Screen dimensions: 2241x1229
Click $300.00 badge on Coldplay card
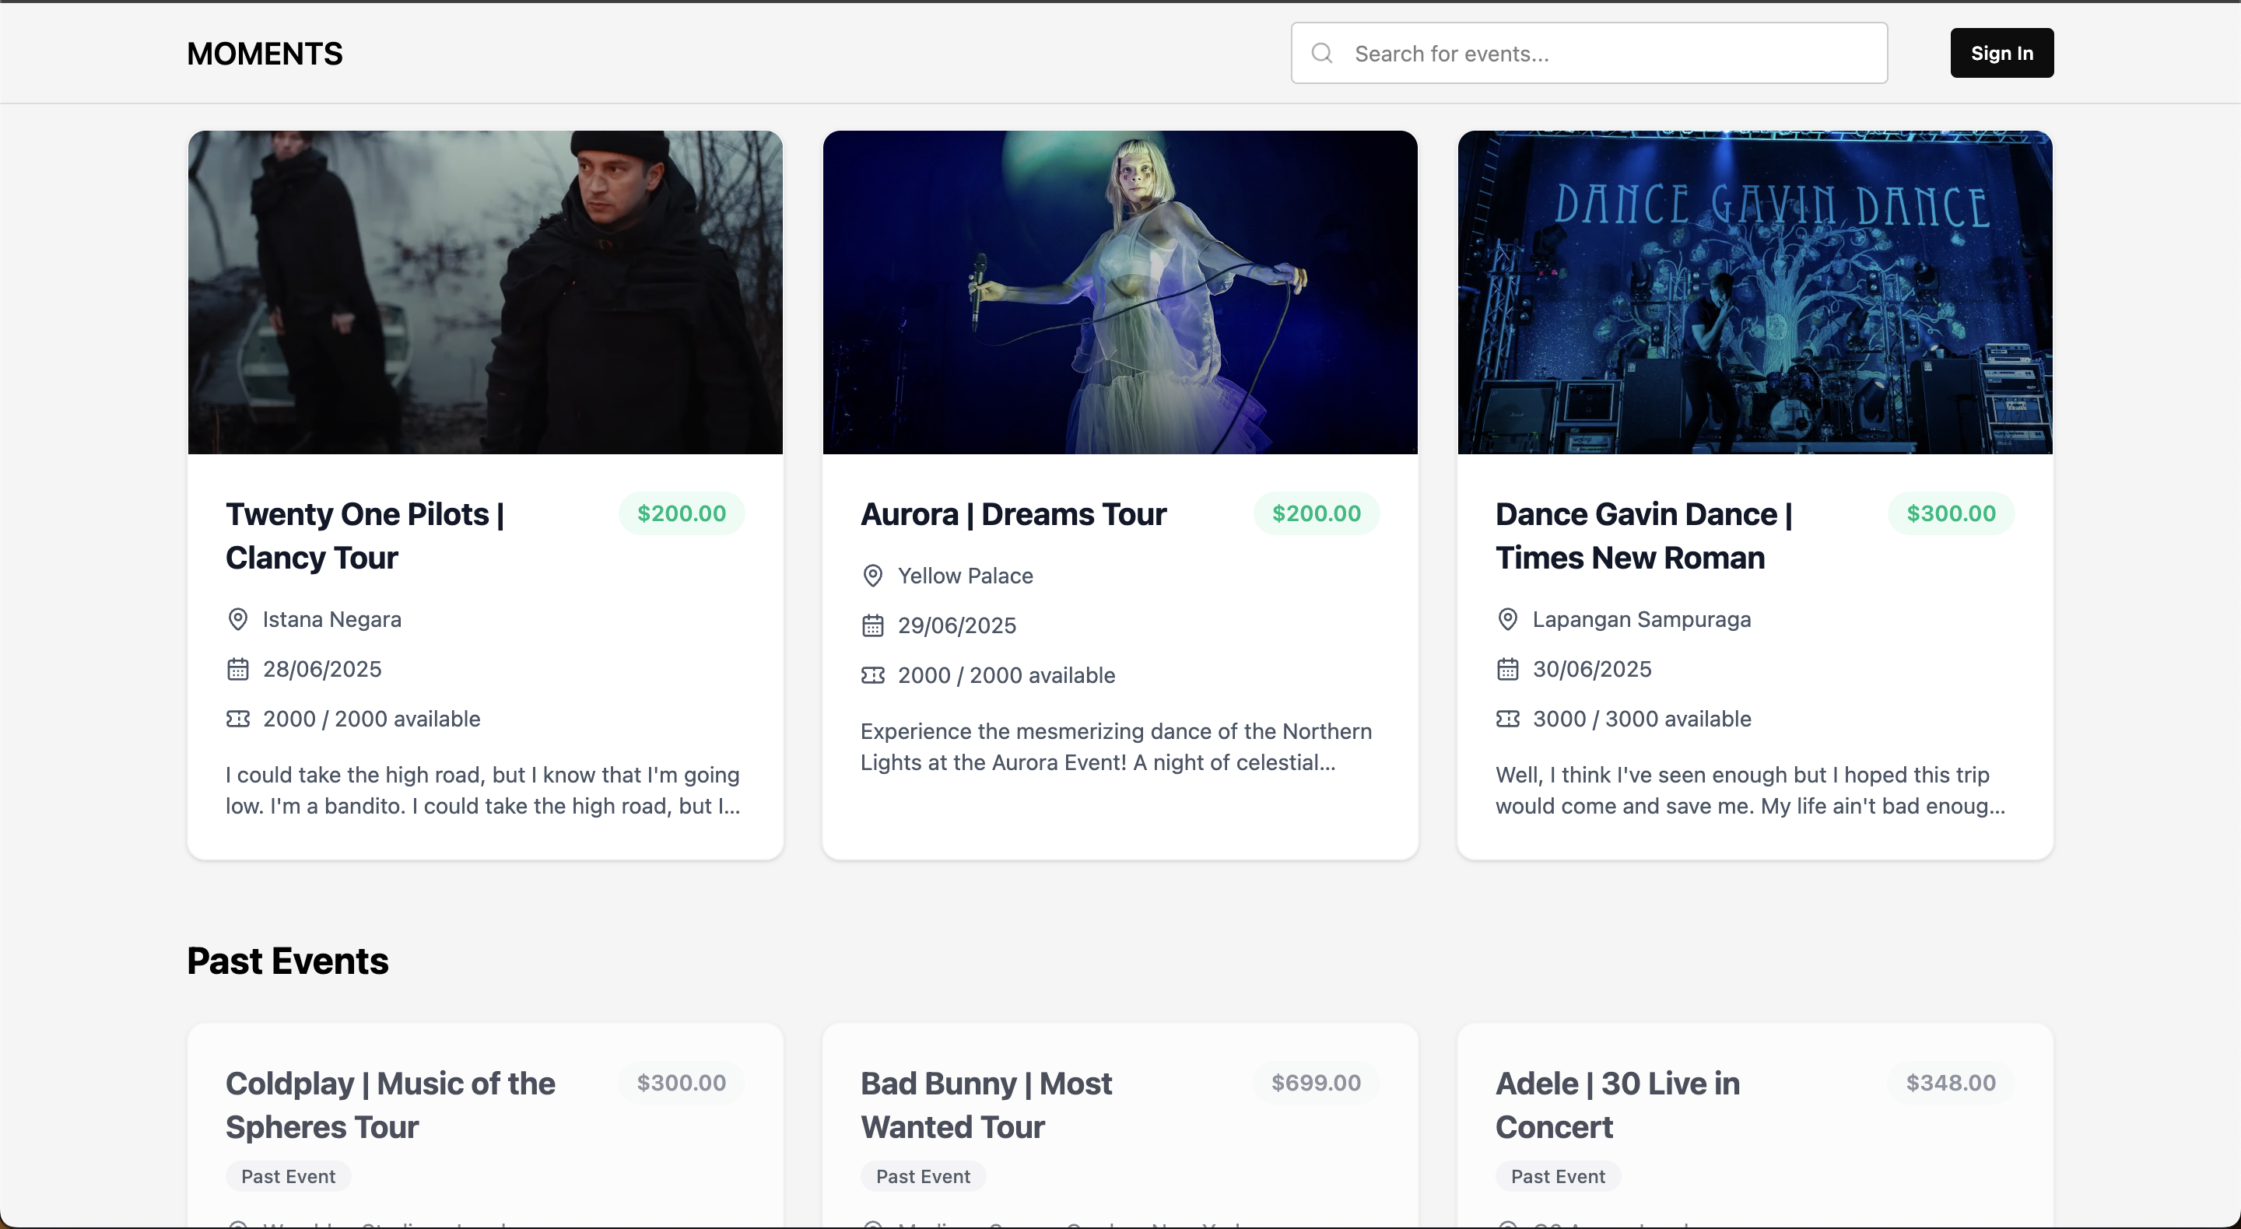click(x=682, y=1083)
